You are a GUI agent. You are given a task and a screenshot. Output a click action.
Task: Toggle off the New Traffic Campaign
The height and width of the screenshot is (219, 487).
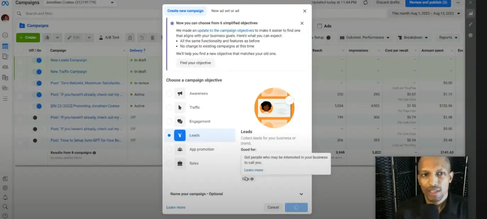coord(39,71)
